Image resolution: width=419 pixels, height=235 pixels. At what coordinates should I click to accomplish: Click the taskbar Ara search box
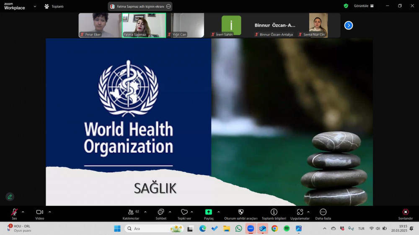pos(154,229)
